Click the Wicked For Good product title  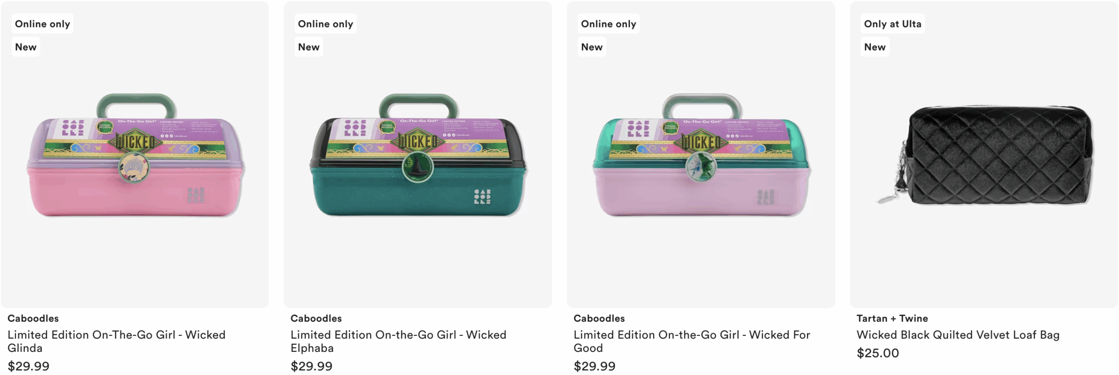pos(692,341)
